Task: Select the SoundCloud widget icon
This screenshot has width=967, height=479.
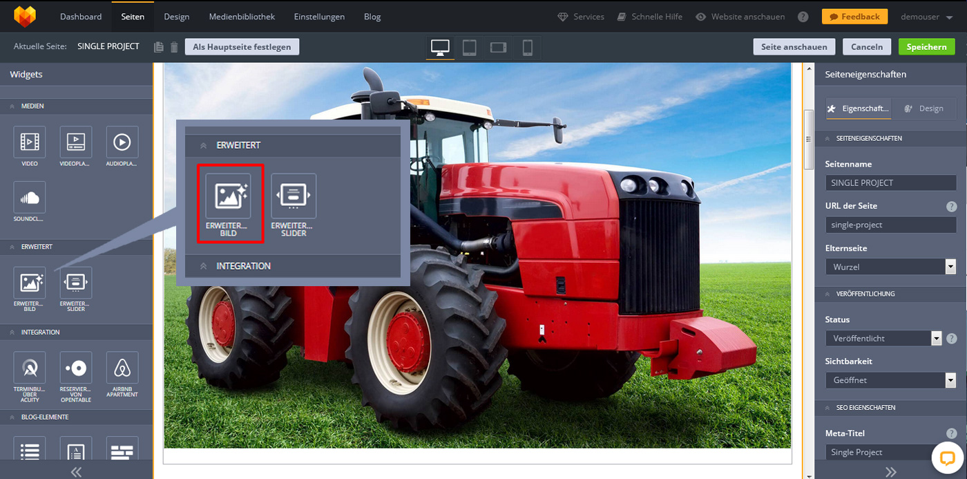Action: coord(29,198)
